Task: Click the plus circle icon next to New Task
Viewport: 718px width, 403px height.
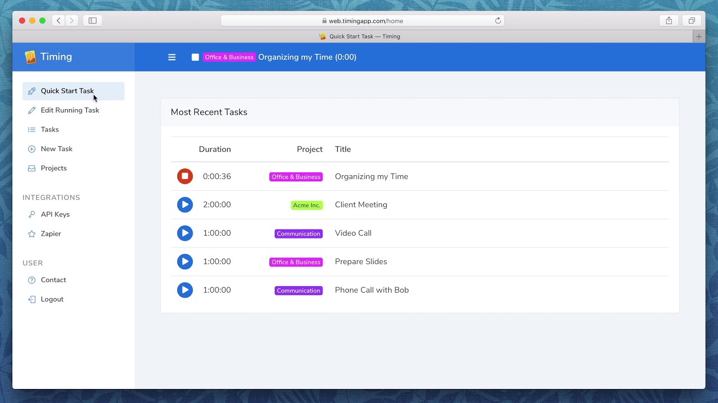Action: point(31,149)
